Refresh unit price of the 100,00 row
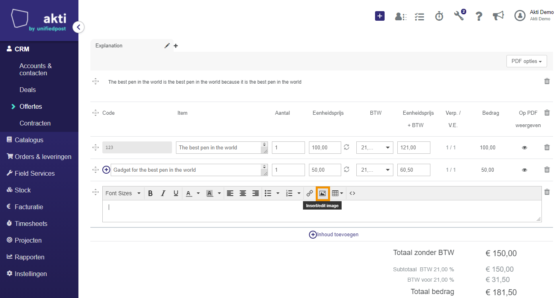 point(347,147)
